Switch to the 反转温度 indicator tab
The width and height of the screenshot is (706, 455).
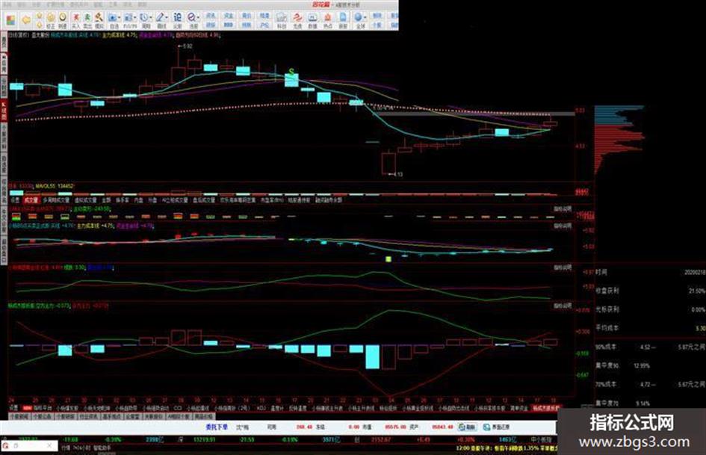click(x=297, y=408)
